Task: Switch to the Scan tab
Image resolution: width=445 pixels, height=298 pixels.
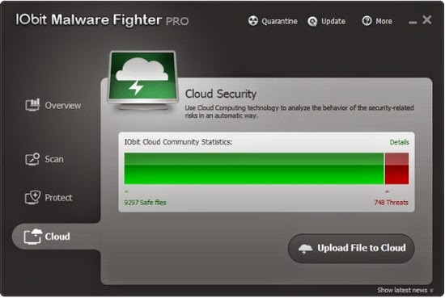Action: coord(54,159)
